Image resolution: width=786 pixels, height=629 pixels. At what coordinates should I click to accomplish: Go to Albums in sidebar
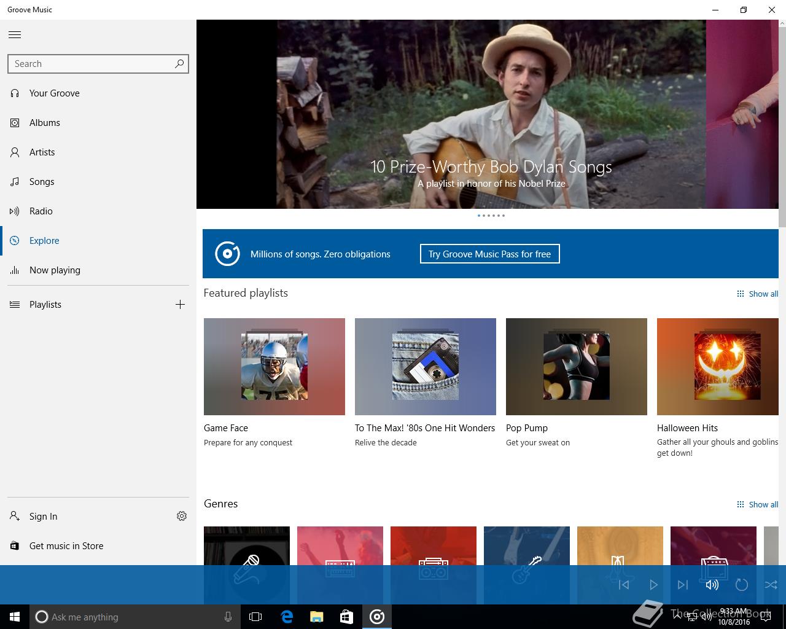click(98, 123)
